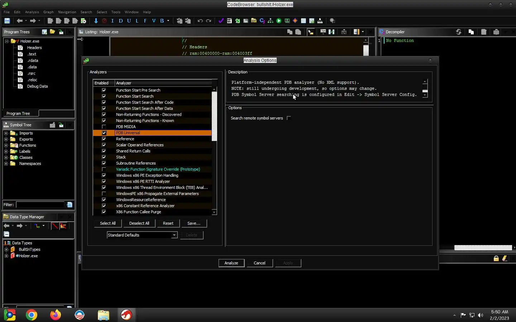The width and height of the screenshot is (516, 322).
Task: Expand the Namespaces node in Symbol Tree
Action: [6, 164]
